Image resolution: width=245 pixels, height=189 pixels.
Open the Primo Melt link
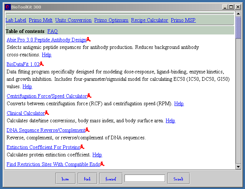tap(41, 20)
